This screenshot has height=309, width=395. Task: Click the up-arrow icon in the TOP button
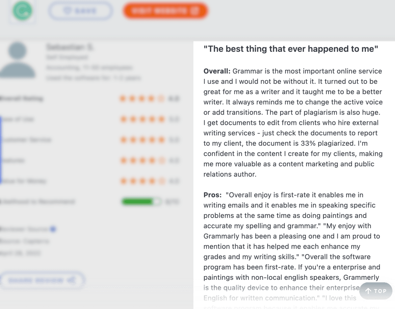[x=368, y=291]
